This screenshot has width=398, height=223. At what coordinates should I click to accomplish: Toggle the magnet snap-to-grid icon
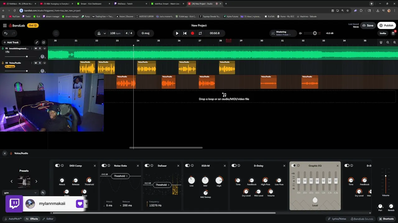381,42
